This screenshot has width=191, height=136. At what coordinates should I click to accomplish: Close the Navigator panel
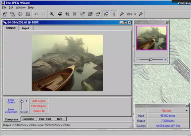click(x=167, y=22)
